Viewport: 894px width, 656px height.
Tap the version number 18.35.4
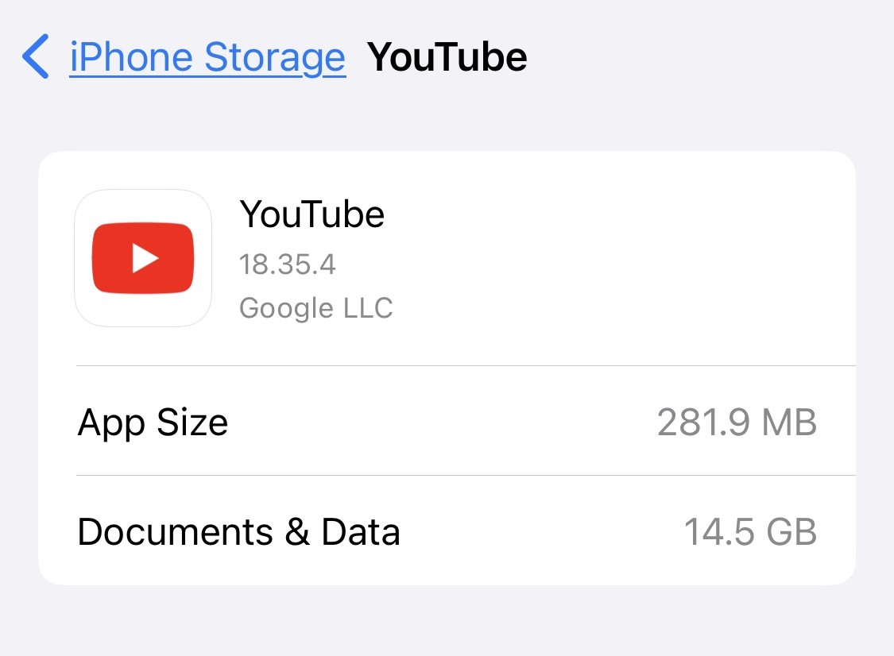click(288, 264)
